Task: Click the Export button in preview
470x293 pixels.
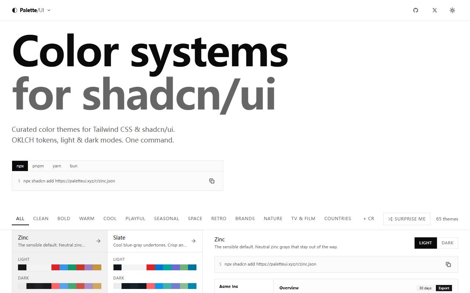Action: (x=444, y=288)
